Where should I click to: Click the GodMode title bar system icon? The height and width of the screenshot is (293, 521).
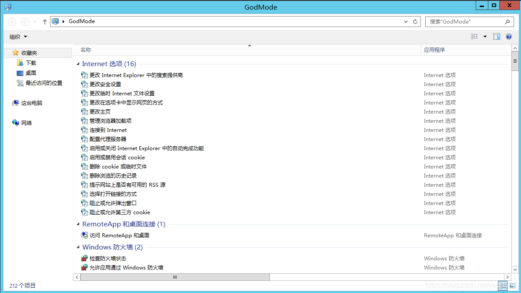(x=8, y=7)
